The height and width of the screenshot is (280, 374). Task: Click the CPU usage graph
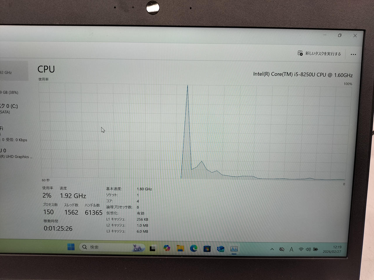pyautogui.click(x=193, y=132)
